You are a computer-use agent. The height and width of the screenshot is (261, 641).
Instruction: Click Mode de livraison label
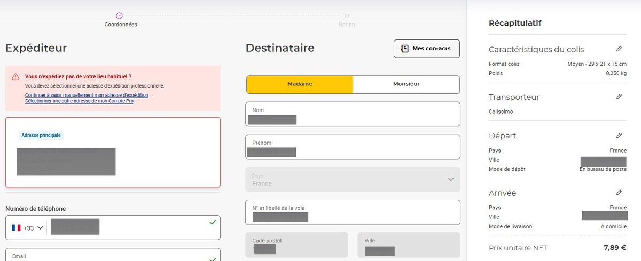[510, 226]
